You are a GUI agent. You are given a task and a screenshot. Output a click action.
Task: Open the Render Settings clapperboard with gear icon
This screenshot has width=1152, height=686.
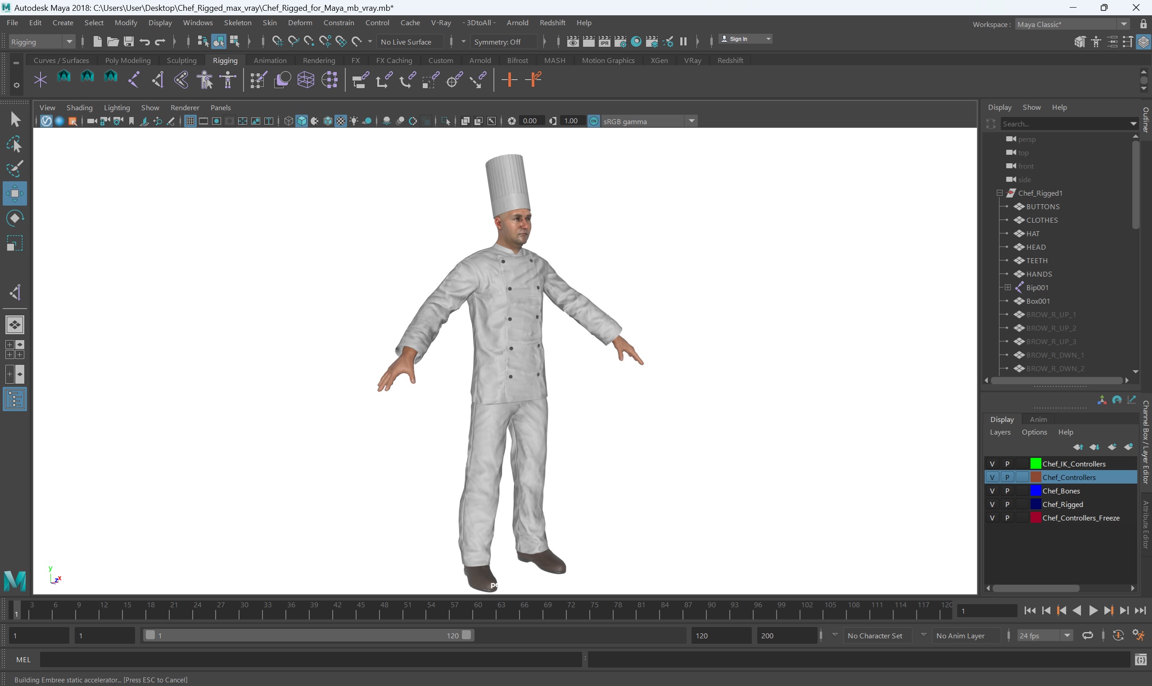(x=620, y=41)
